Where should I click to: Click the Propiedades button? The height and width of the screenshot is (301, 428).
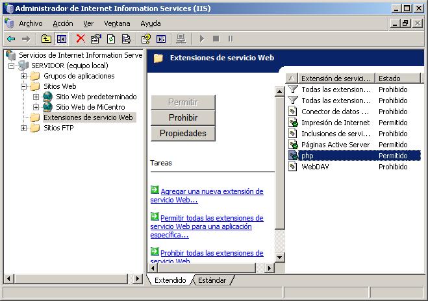coord(183,133)
